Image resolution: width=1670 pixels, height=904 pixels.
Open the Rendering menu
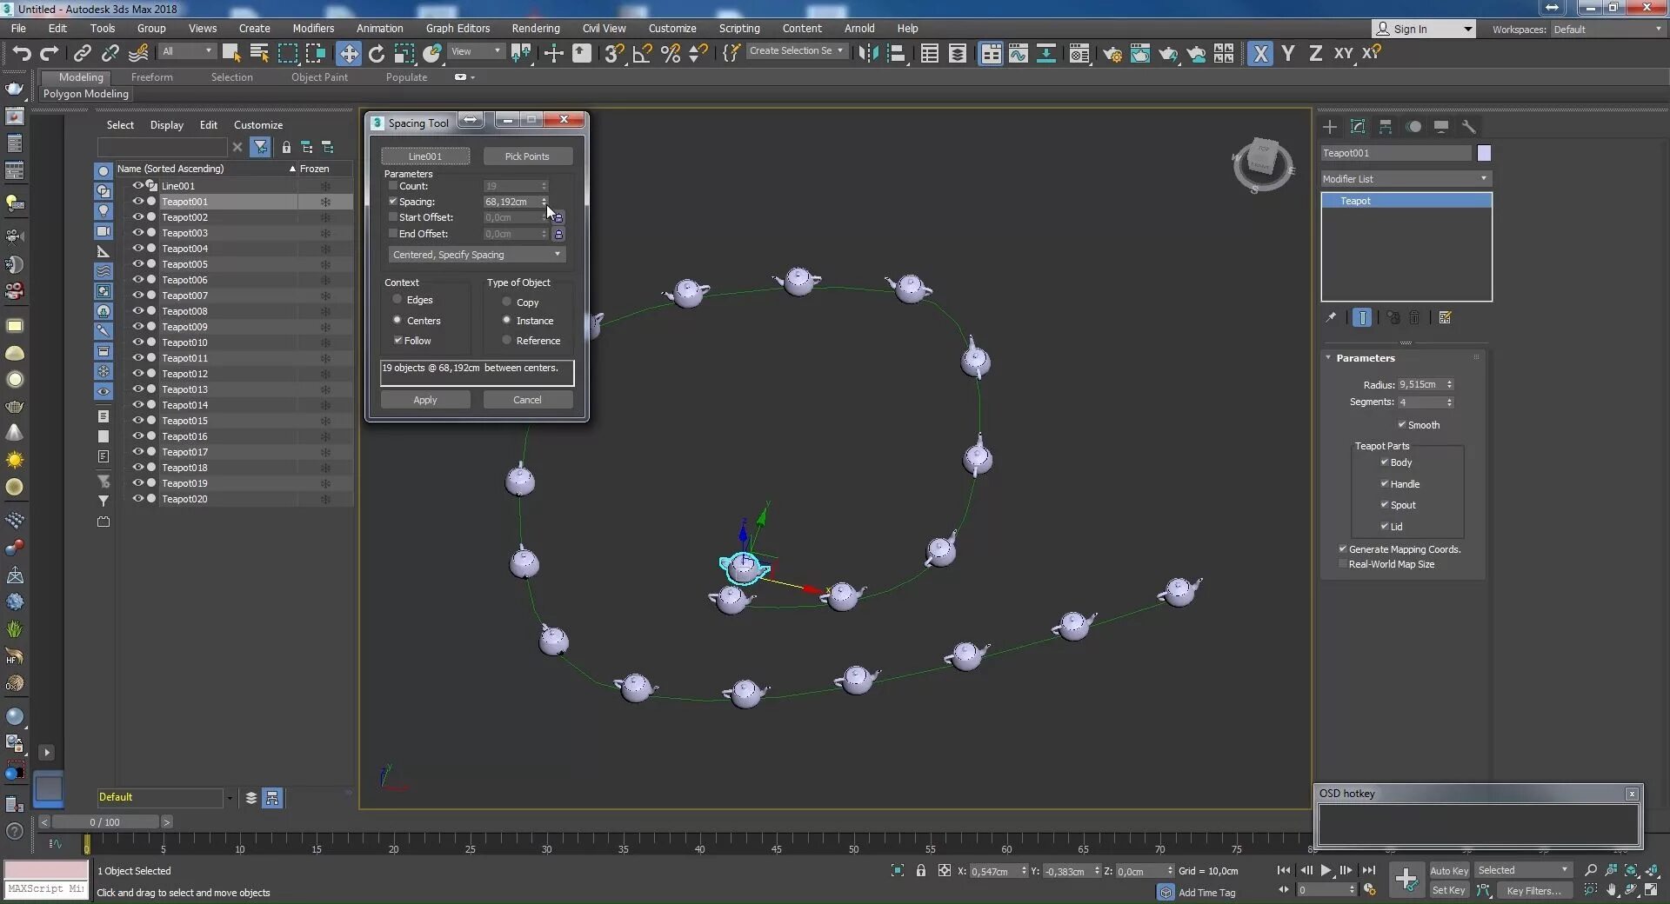[536, 28]
